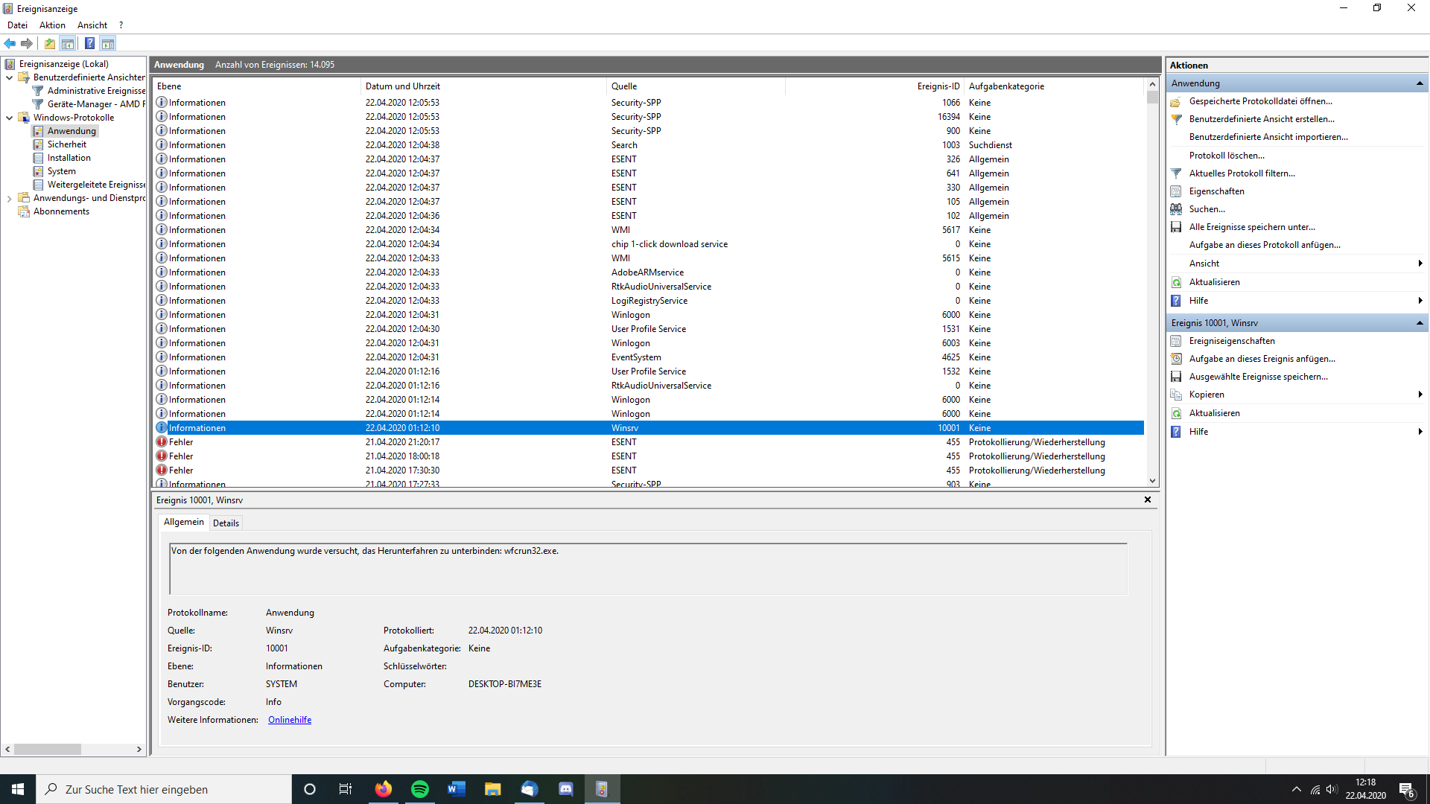Click Protokoll löschen... action
This screenshot has height=804, width=1430.
pyautogui.click(x=1226, y=156)
